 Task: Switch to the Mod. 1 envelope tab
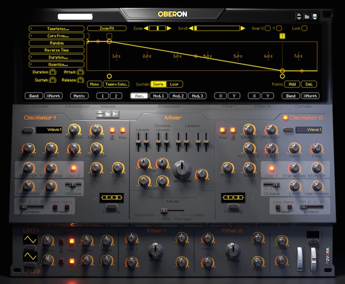tap(158, 96)
